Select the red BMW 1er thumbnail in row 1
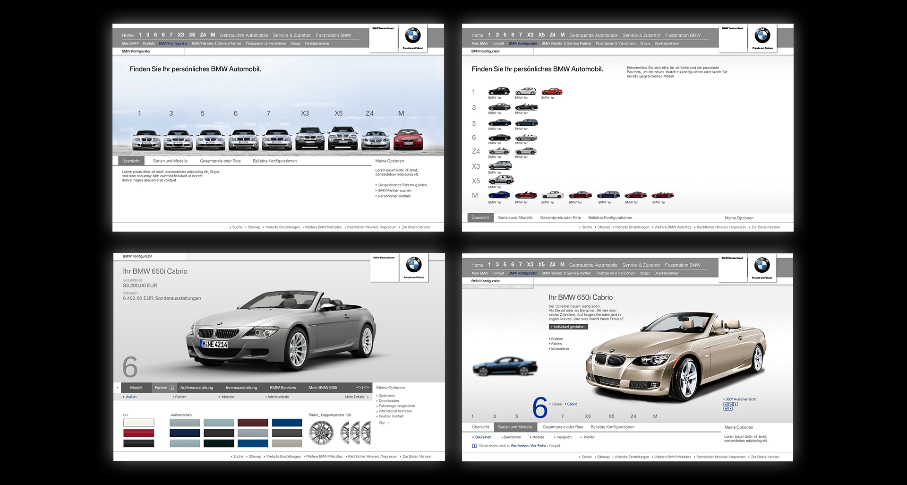 (552, 91)
